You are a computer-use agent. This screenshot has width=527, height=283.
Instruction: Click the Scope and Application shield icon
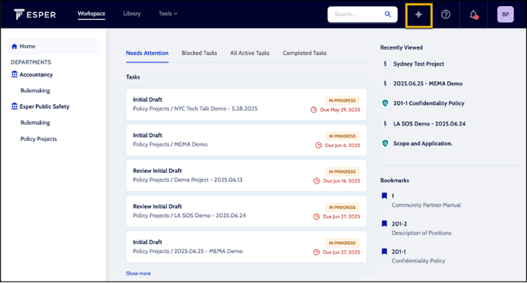385,143
